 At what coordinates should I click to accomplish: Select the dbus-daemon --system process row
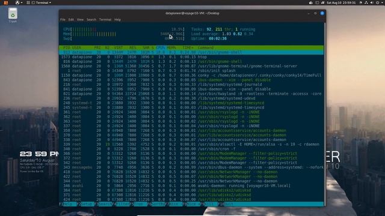191,167
